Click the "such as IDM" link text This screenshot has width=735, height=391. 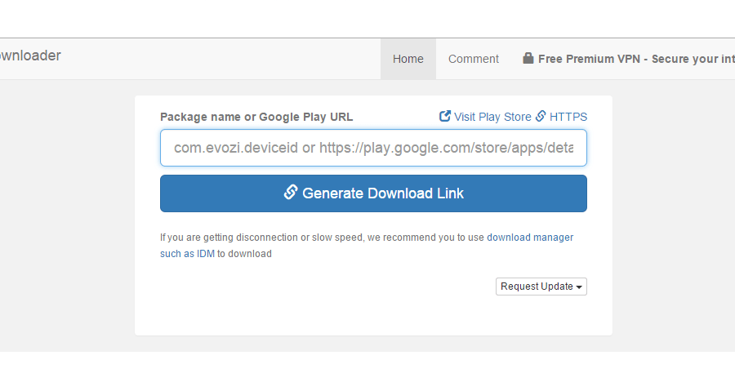pos(187,254)
